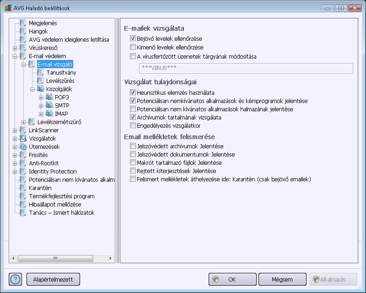The height and width of the screenshot is (293, 366).
Task: Click the Hibaállapot mellőzése icon
Action: [x=23, y=204]
